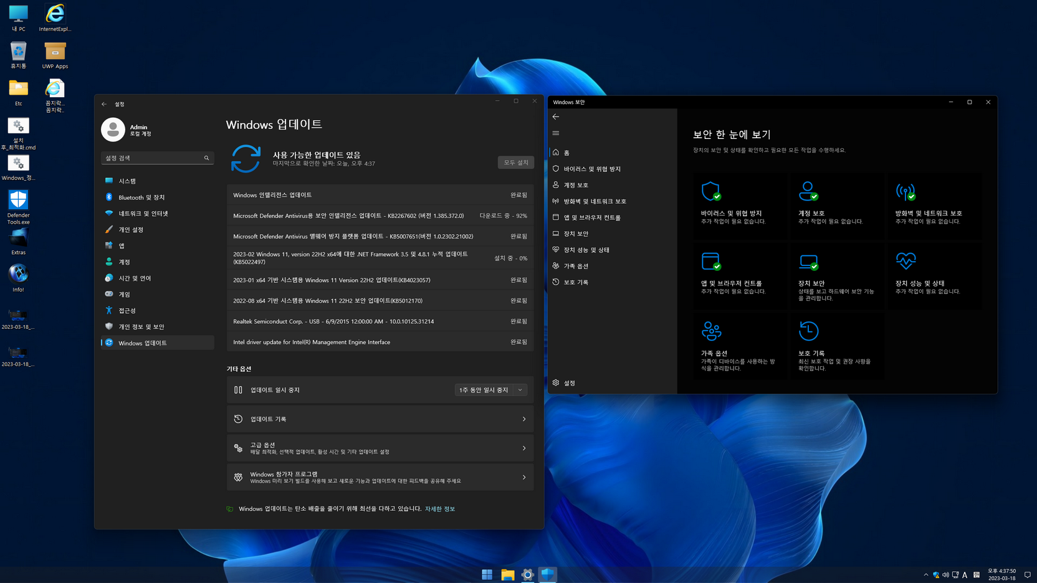Open Defender Tools.exe desktop icon

click(x=18, y=207)
